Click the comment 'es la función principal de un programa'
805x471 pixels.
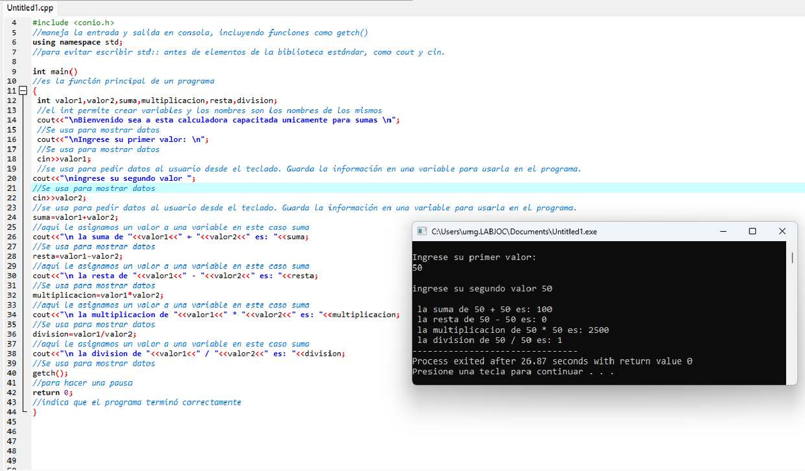[x=123, y=81]
